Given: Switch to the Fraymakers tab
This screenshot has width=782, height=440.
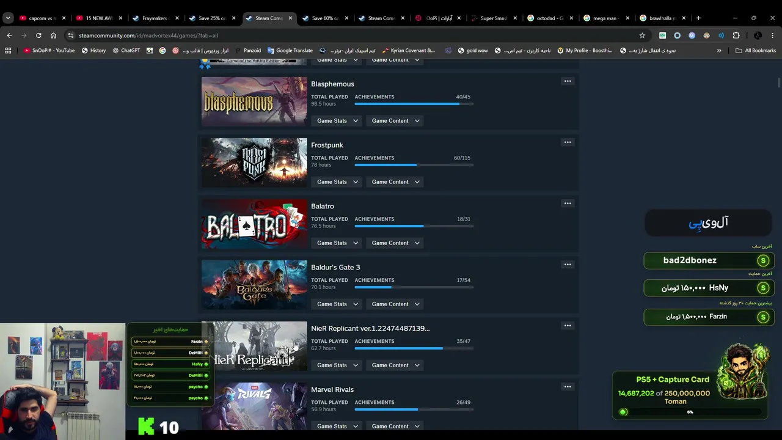Looking at the screenshot, I should coord(155,18).
